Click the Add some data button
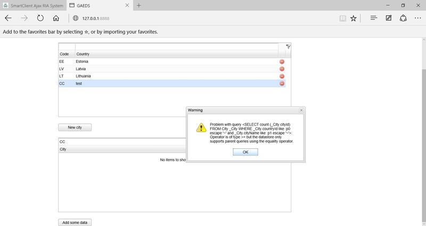The height and width of the screenshot is (226, 426). click(75, 222)
